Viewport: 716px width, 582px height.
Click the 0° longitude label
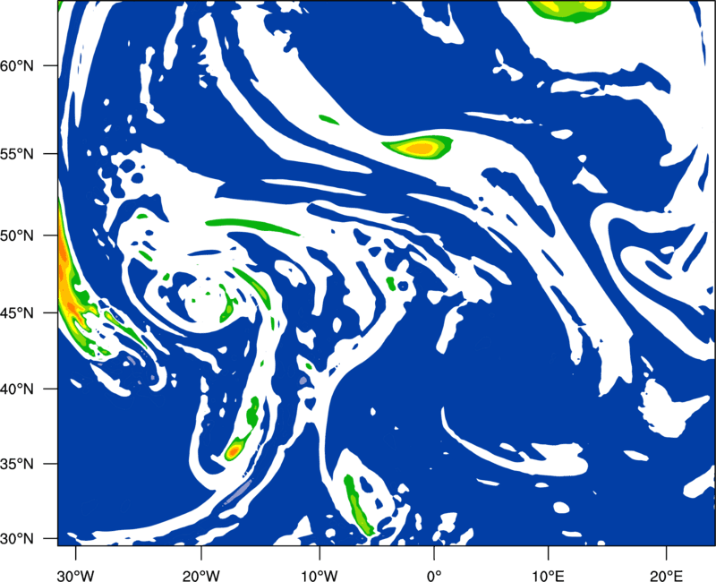point(434,576)
